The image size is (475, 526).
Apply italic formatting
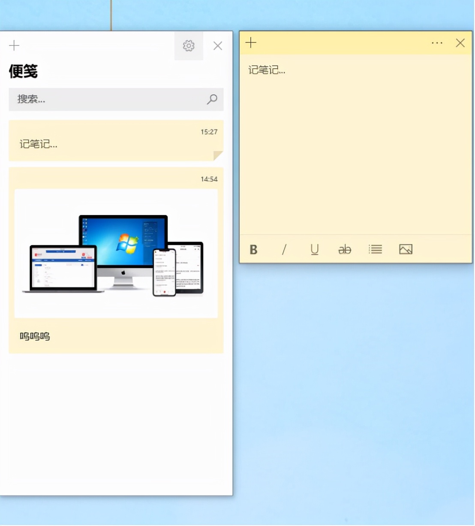click(x=284, y=249)
